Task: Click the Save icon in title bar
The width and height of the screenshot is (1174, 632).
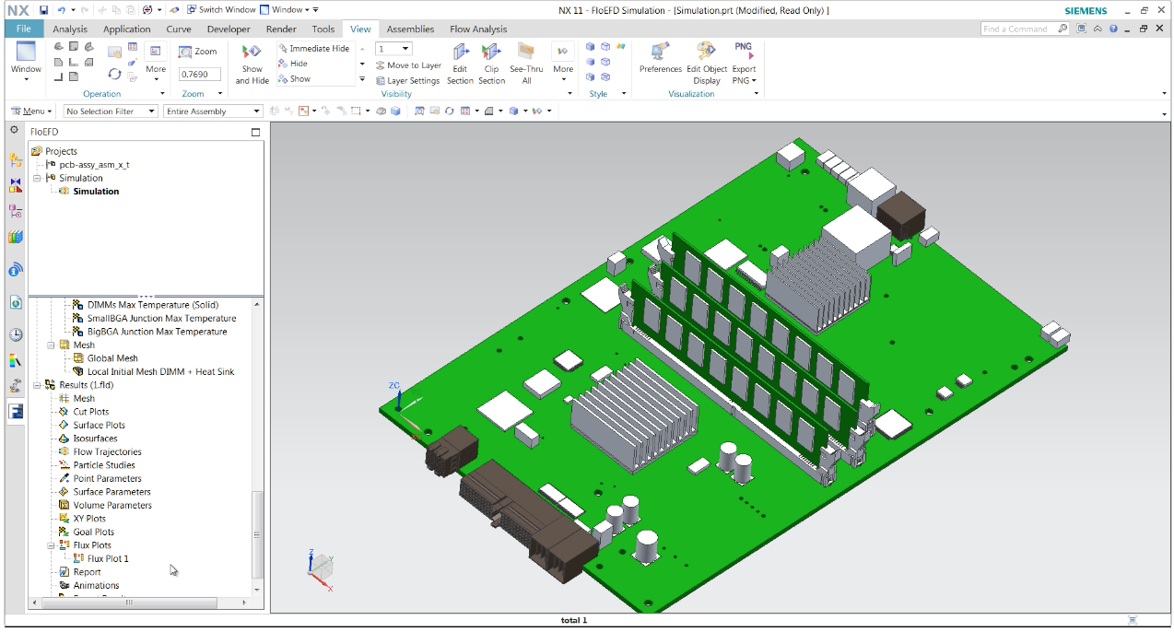Action: pyautogui.click(x=43, y=10)
